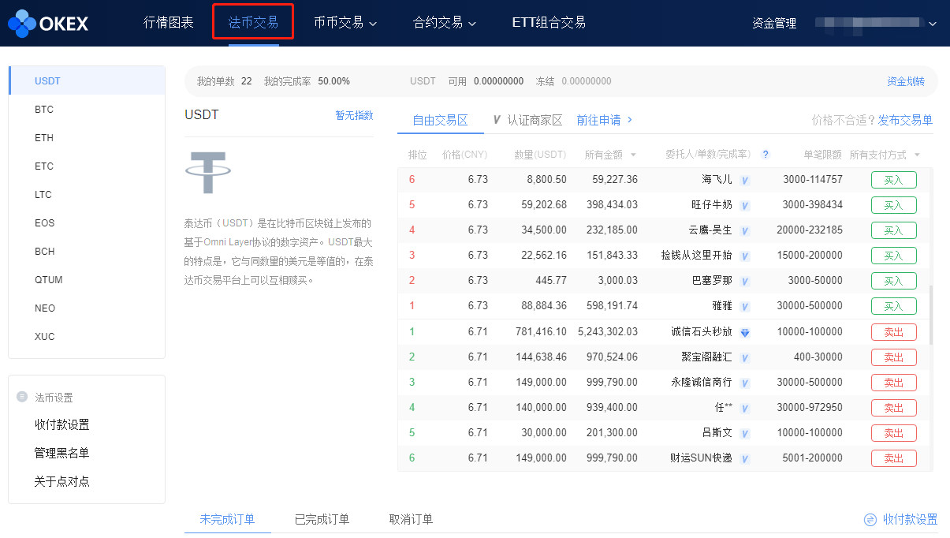This screenshot has height=538, width=950.
Task: Select USDT in the coin sidebar
Action: tap(87, 81)
